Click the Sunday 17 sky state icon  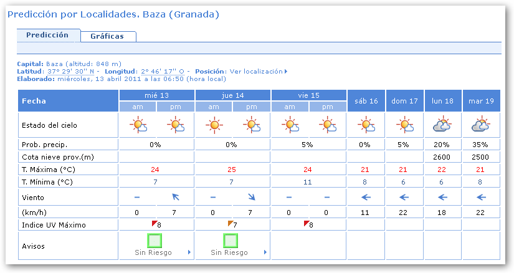405,126
